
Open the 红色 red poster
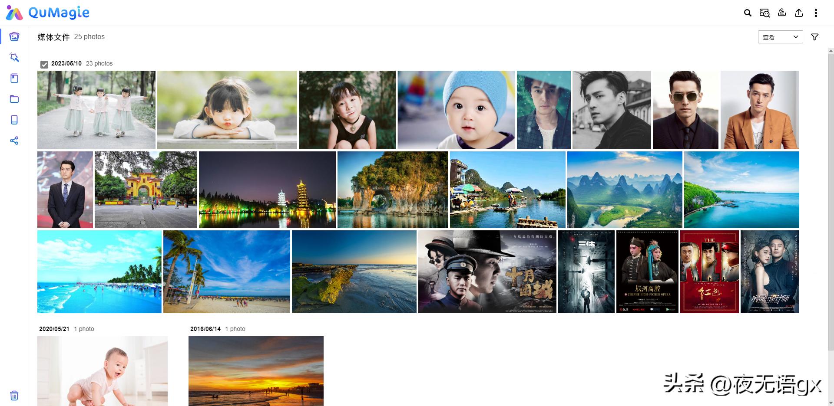[x=709, y=272]
